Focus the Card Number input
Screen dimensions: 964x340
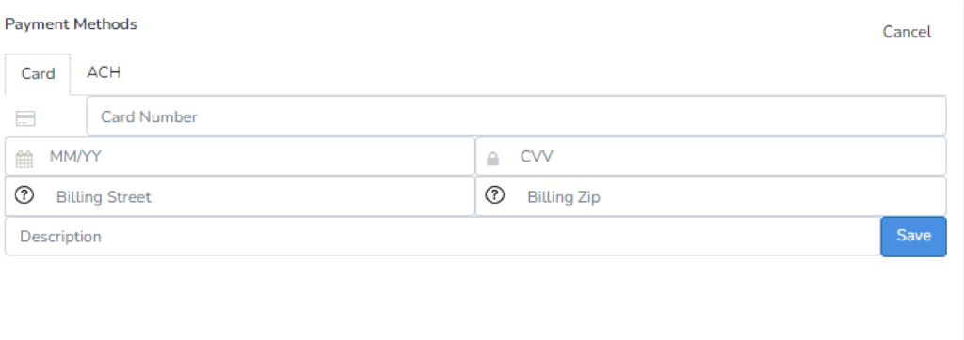tap(517, 116)
